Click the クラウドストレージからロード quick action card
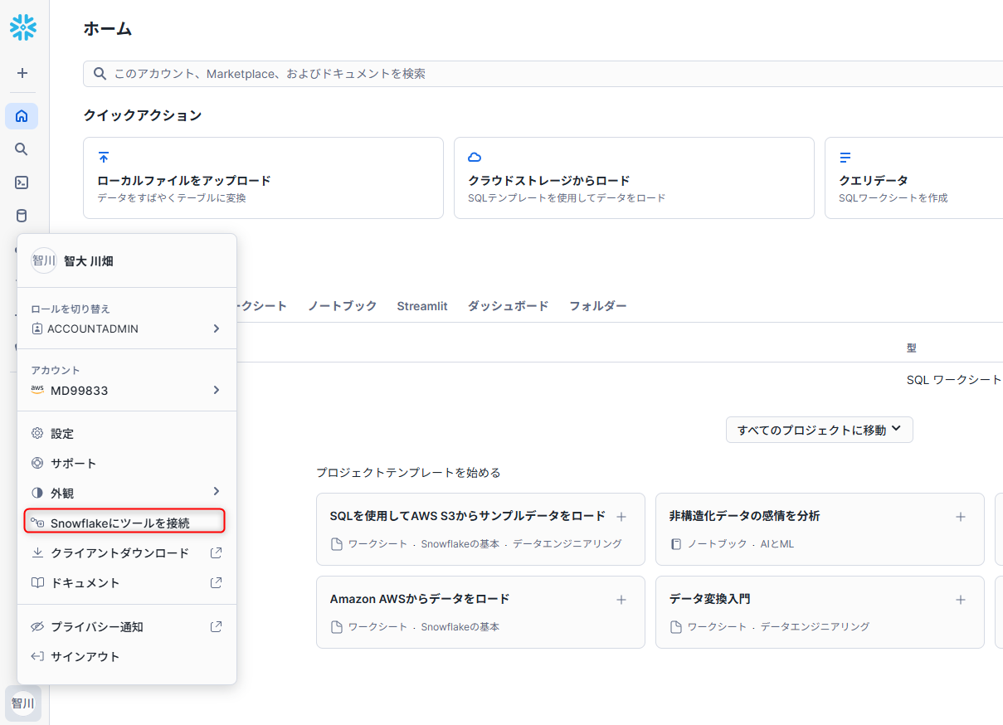 click(634, 178)
